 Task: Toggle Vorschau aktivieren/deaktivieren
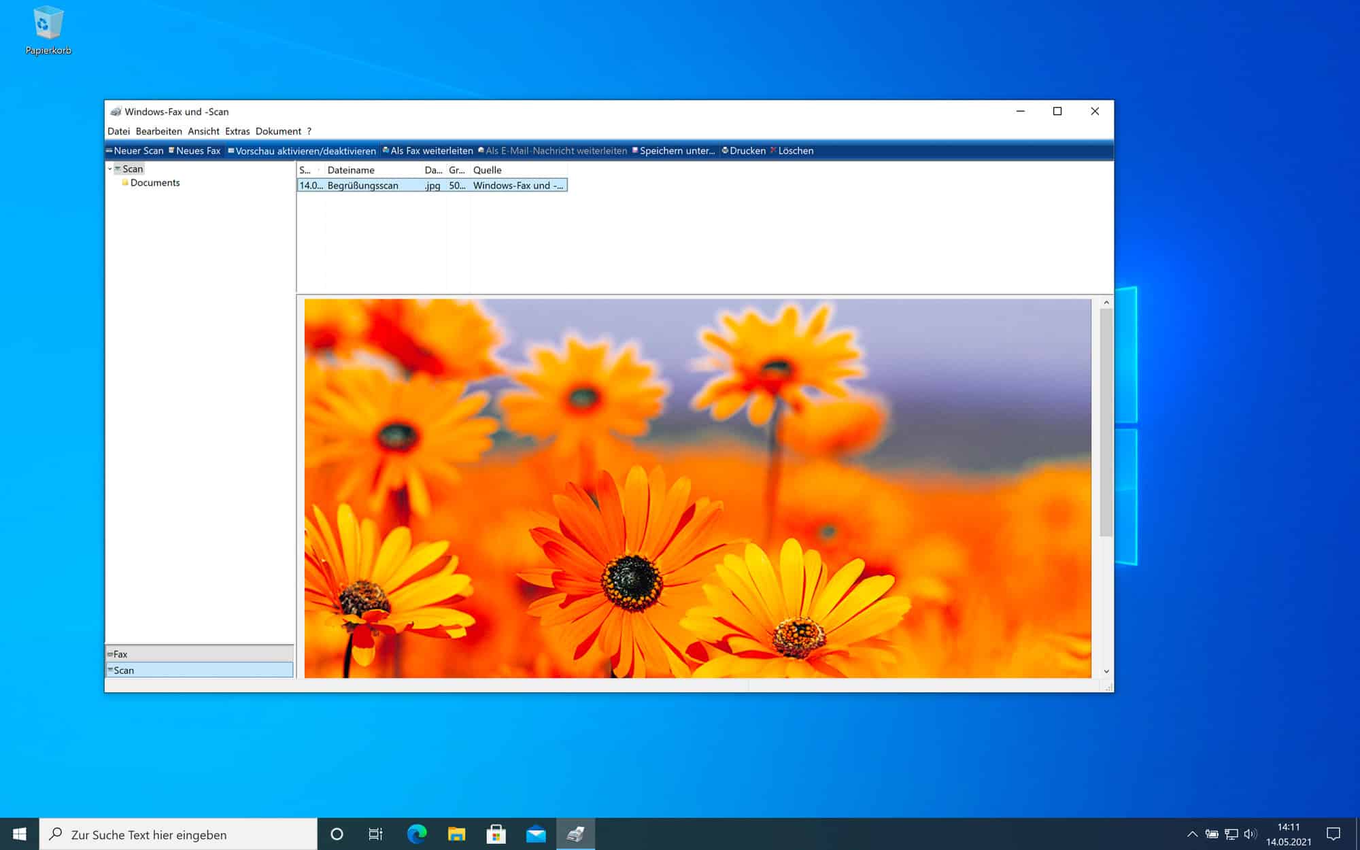pos(301,150)
